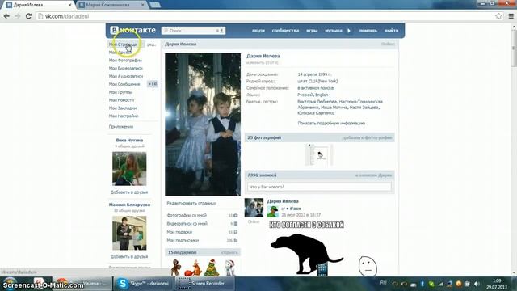Click Редактировать страницу under photo

pos(191,203)
